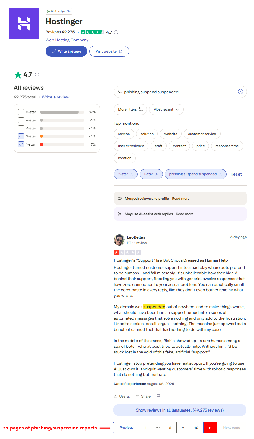Read more about merged reviews
The image size is (254, 439).
click(181, 199)
